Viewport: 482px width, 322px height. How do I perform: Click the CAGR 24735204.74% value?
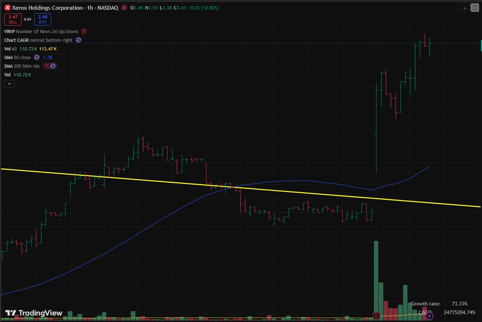click(460, 312)
